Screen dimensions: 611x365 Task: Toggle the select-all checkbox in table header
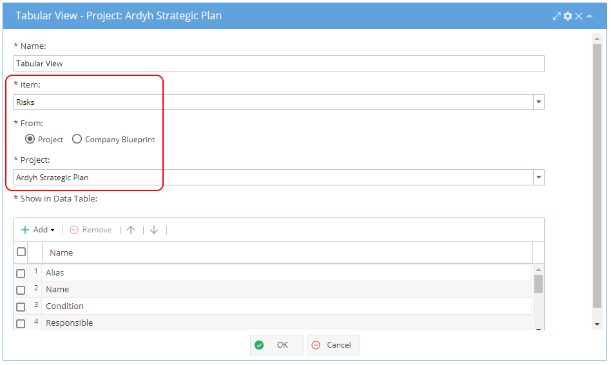point(21,252)
